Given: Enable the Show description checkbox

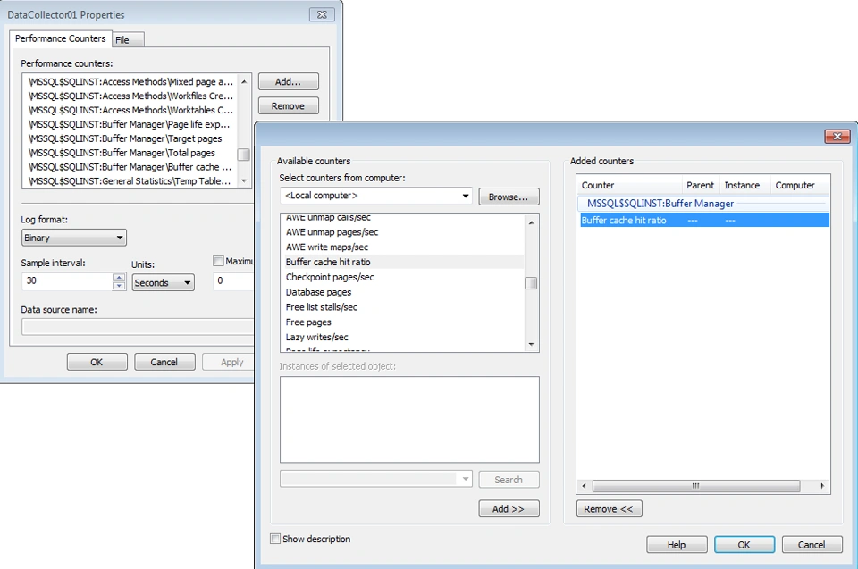Looking at the screenshot, I should point(274,539).
